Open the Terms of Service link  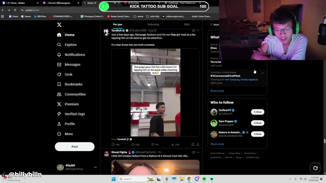pyautogui.click(x=218, y=154)
